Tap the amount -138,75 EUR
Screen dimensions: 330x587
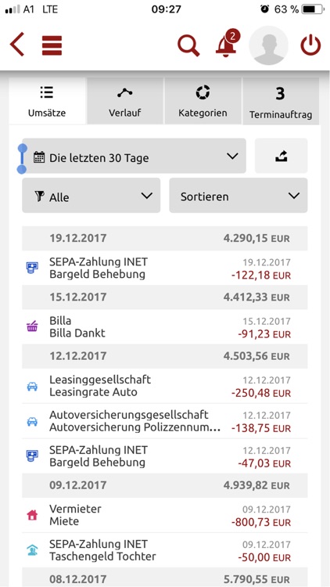(x=260, y=428)
